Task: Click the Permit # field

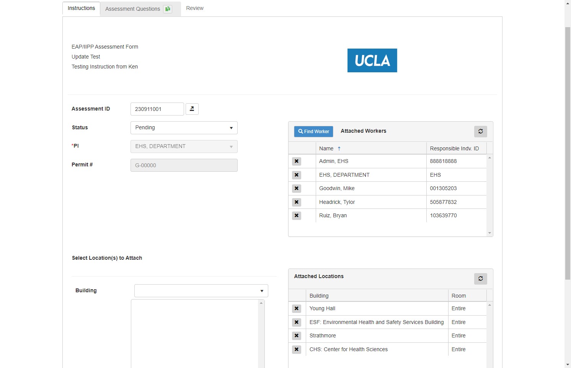Action: [184, 165]
